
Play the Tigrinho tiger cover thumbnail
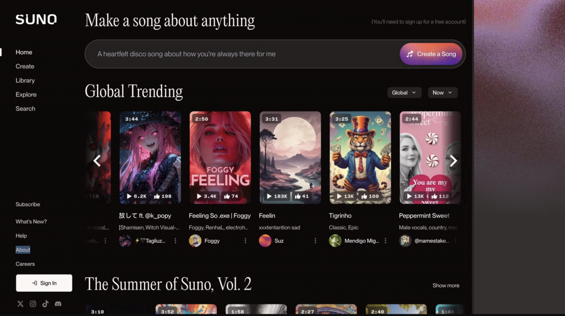(x=360, y=158)
